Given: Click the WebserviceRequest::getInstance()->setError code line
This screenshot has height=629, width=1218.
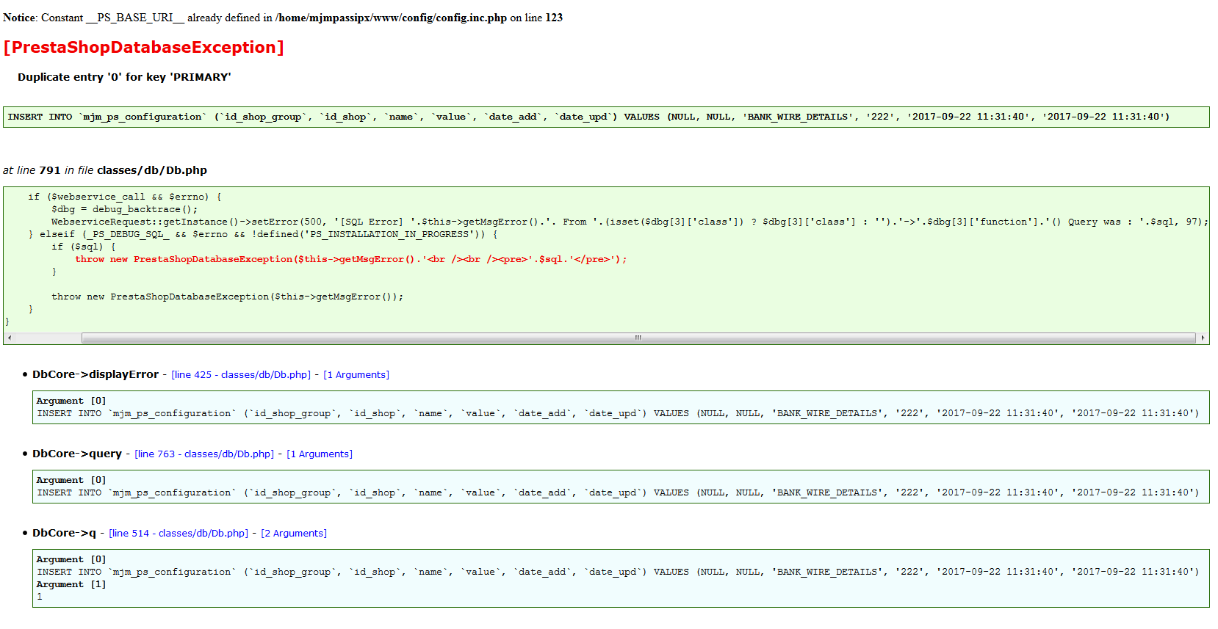Looking at the screenshot, I should [x=630, y=222].
